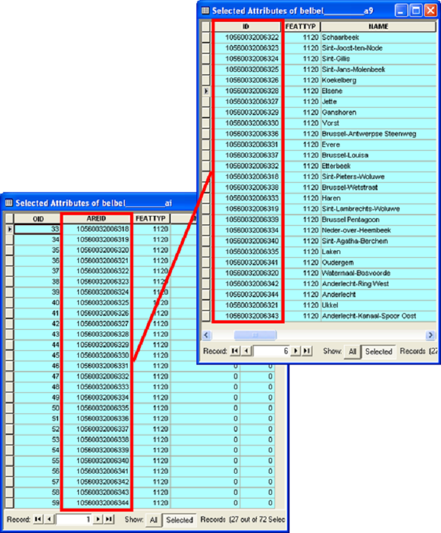Click the Anderlecht-Kanaal-Spoor Oost cell
Image resolution: width=441 pixels, height=533 pixels.
point(378,316)
